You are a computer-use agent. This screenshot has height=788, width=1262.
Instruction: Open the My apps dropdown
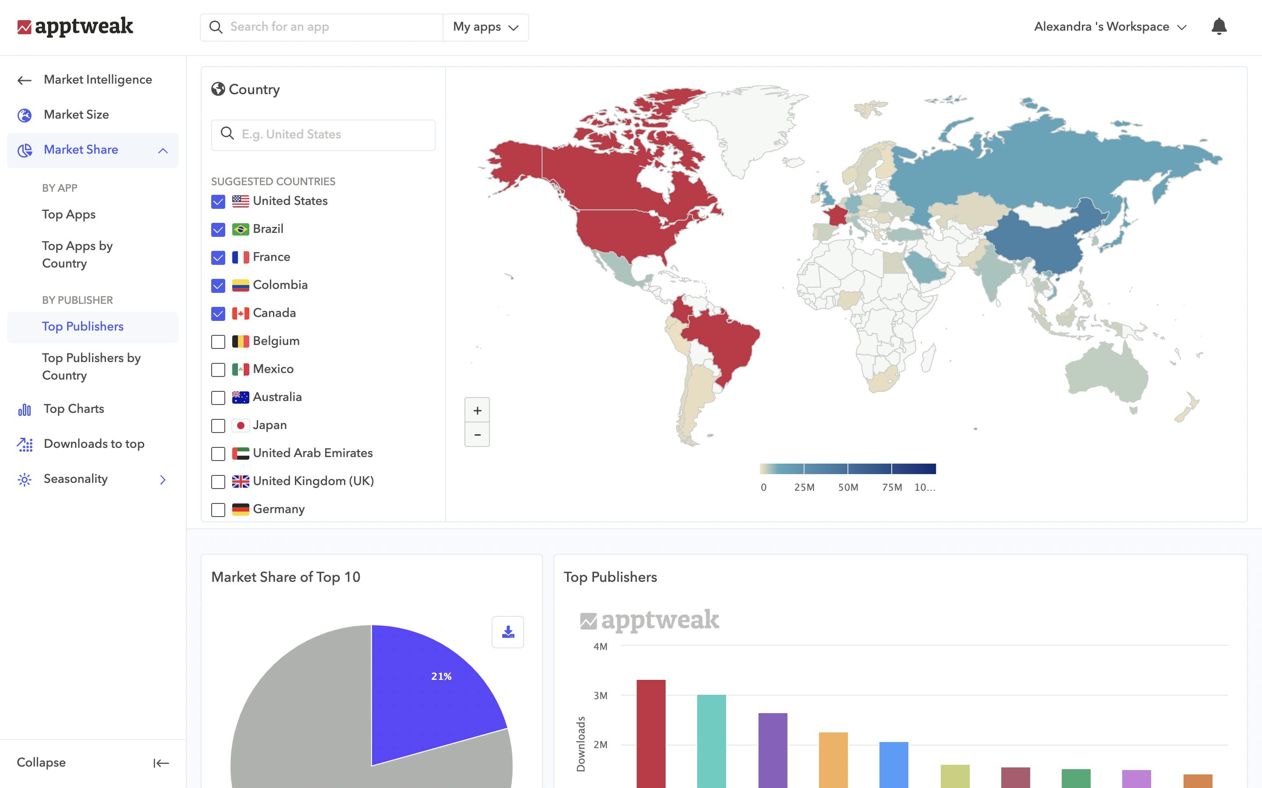click(x=485, y=27)
